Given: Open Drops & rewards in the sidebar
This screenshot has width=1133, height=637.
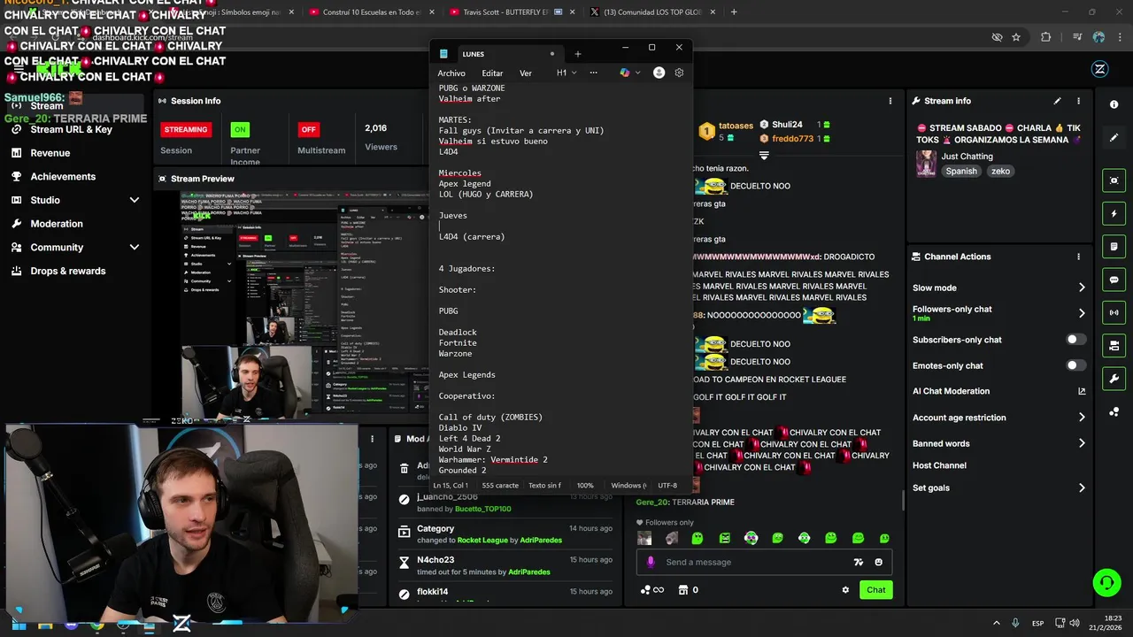Looking at the screenshot, I should click(67, 271).
